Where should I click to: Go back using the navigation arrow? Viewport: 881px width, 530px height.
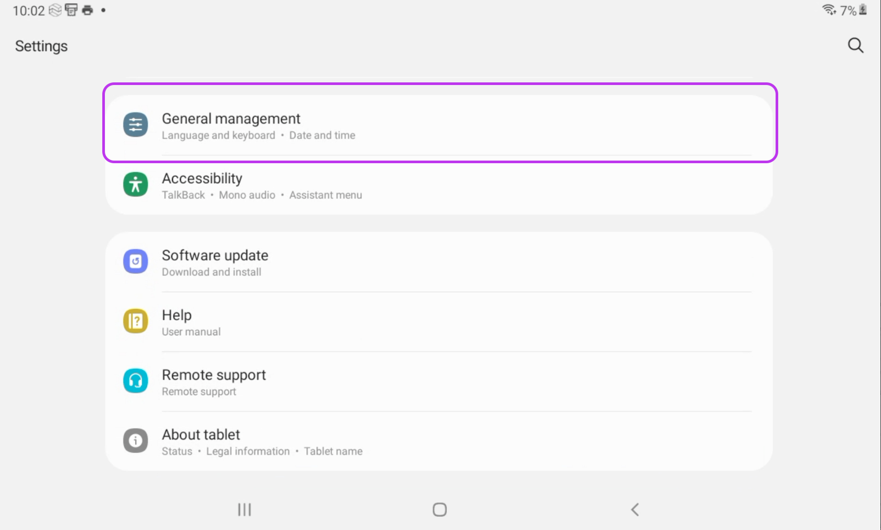635,510
